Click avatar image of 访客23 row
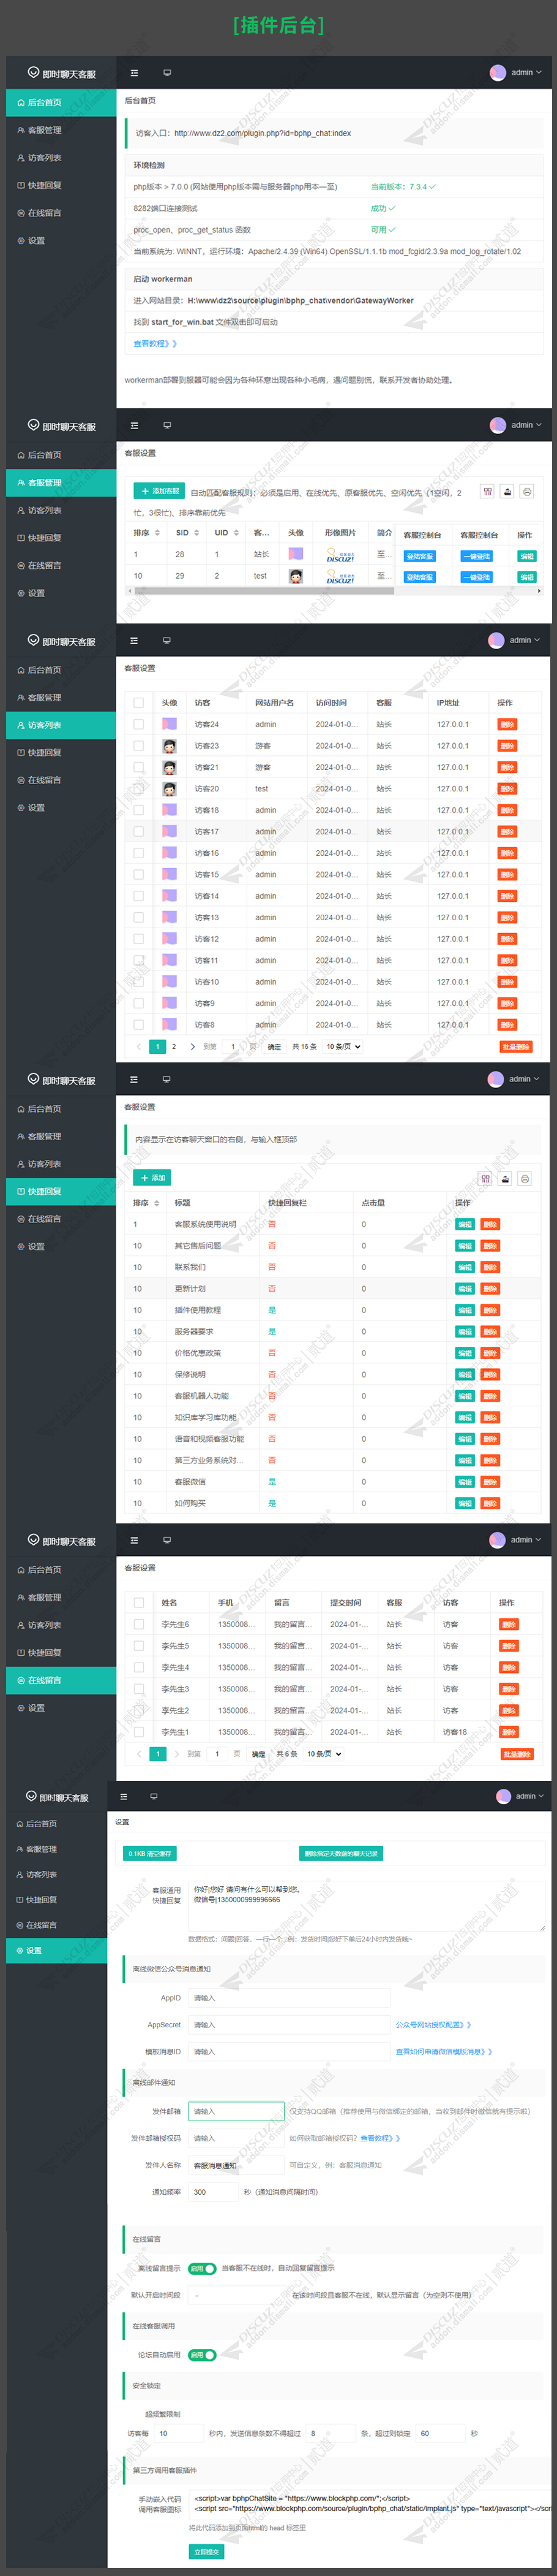The height and width of the screenshot is (2576, 557). click(x=170, y=746)
